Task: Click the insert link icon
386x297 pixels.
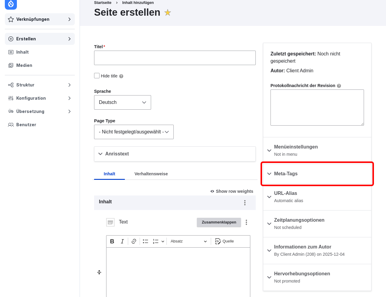Action: coord(134,241)
